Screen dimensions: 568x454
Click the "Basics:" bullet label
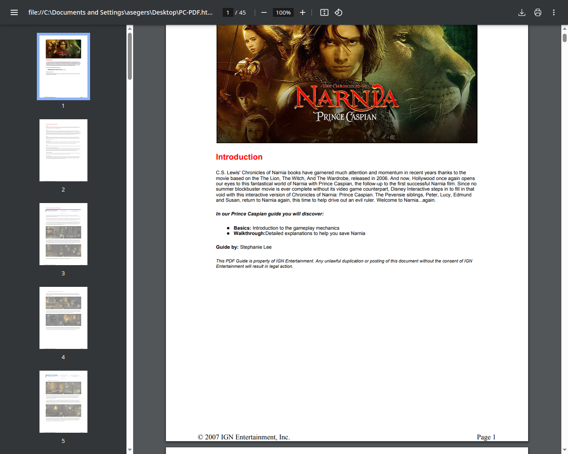coord(242,228)
